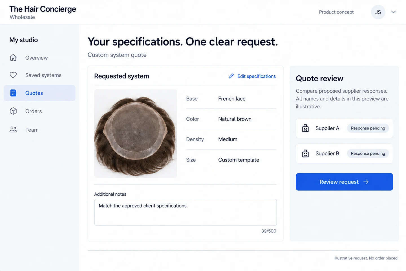Focus the Additional notes text box

186,212
